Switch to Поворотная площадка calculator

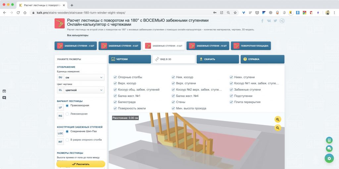coord(251,46)
